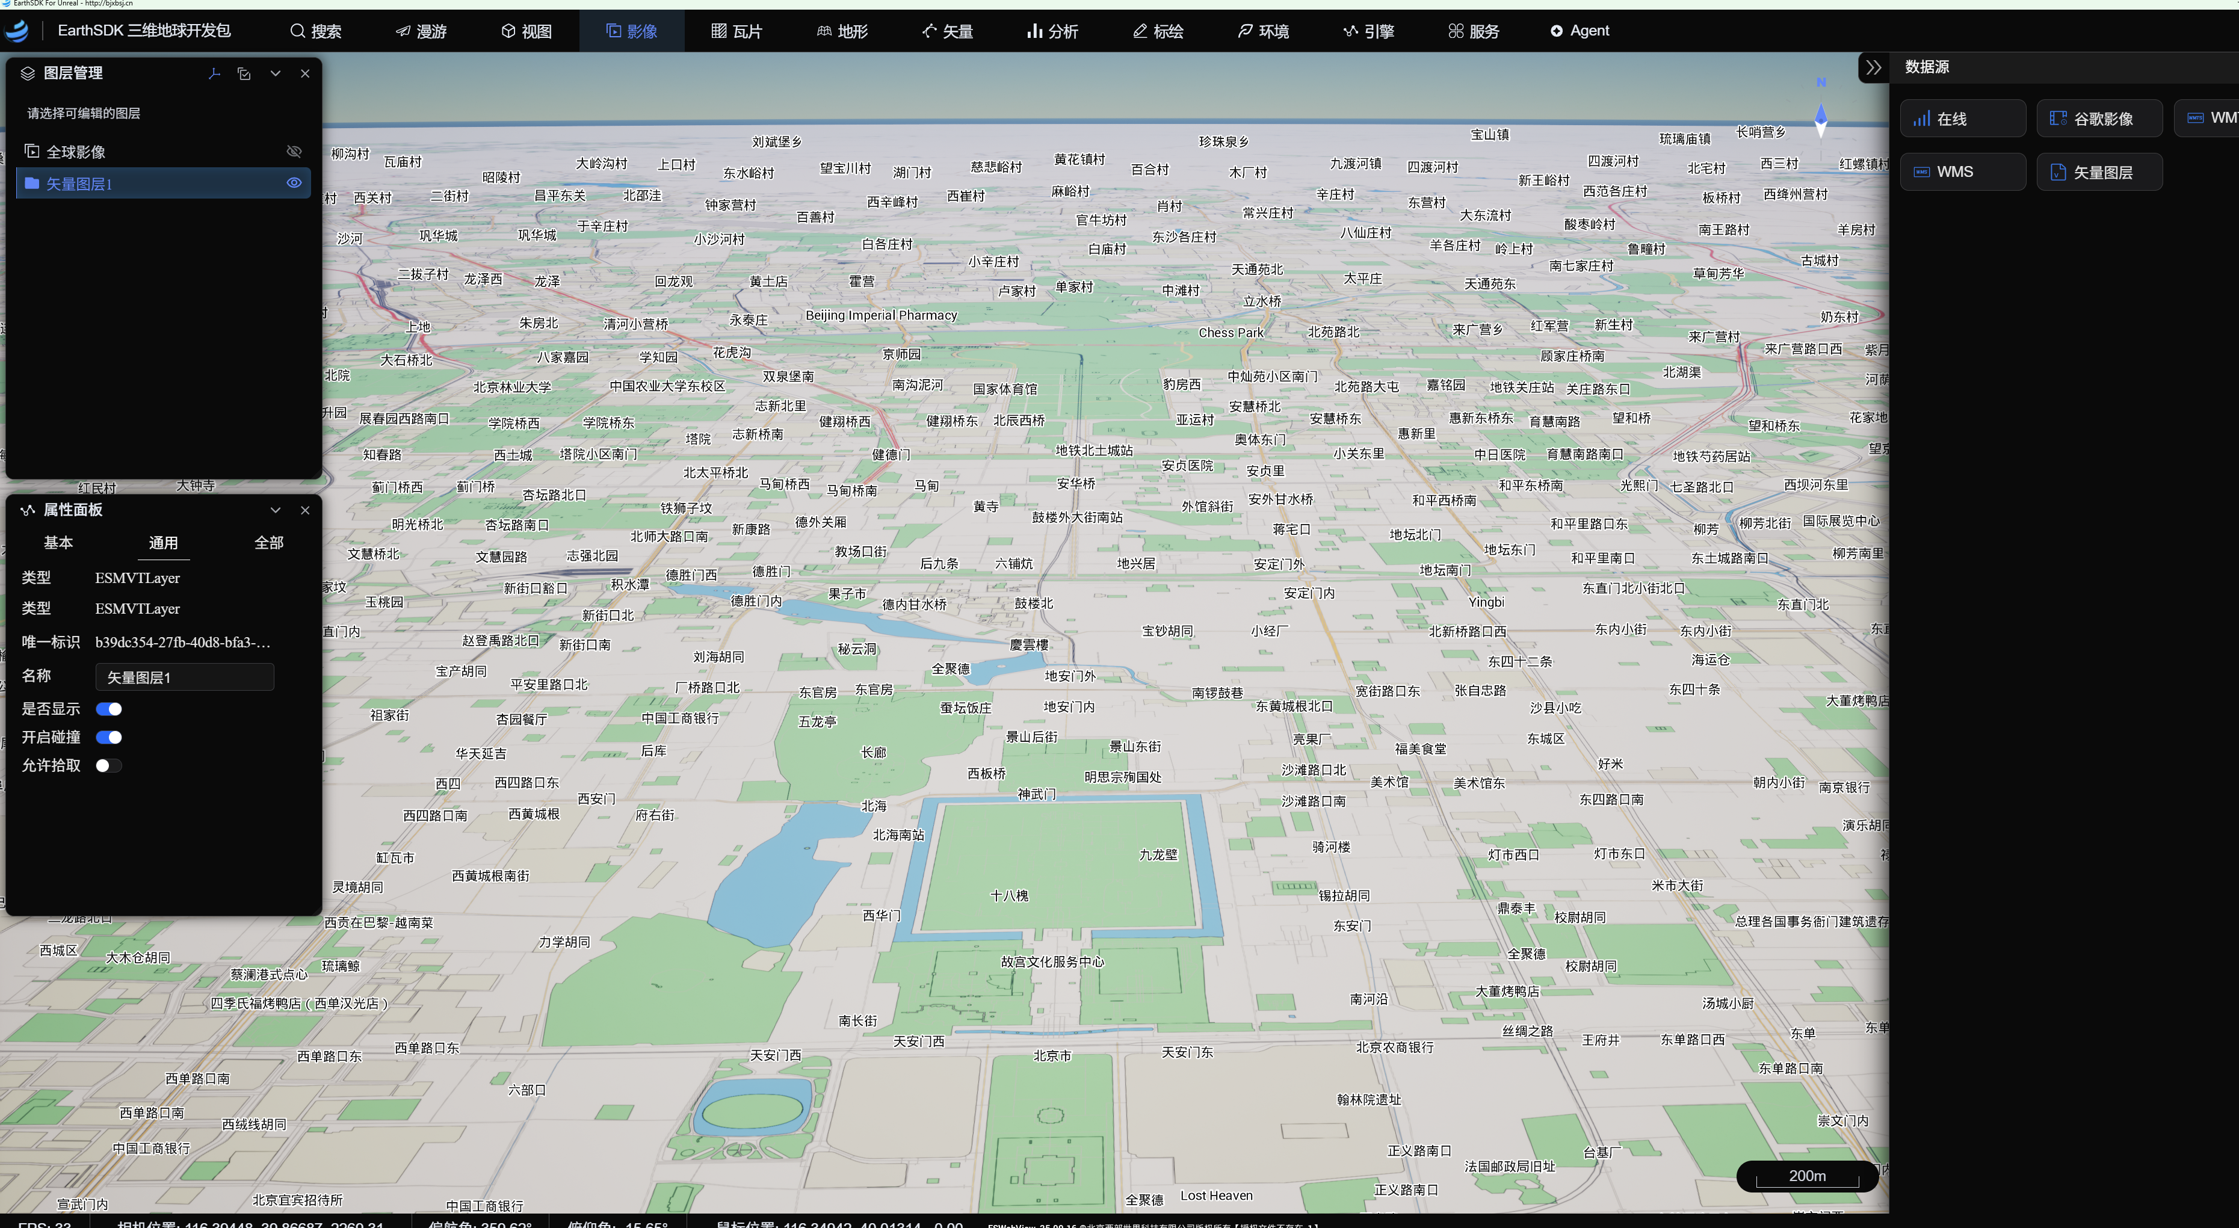Click the 全球影像 layer icon
Image resolution: width=2239 pixels, height=1228 pixels.
coord(32,151)
